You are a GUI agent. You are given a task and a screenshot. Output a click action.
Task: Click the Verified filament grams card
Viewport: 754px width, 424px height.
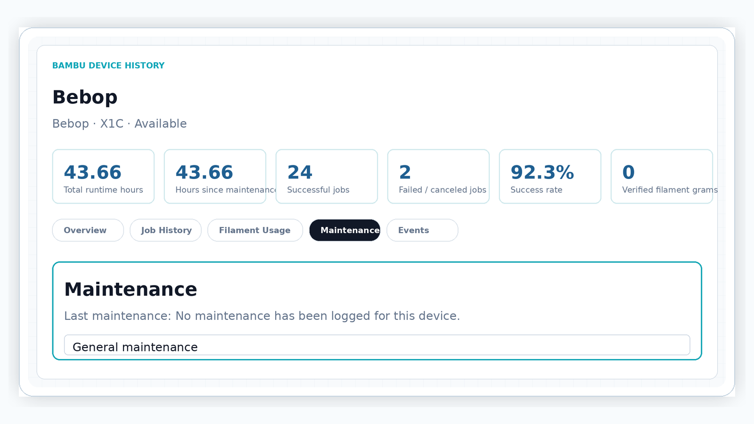coord(662,177)
